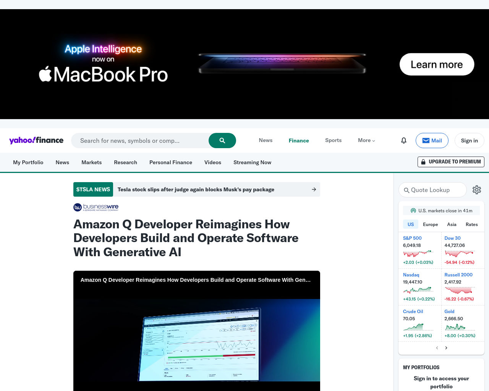Image resolution: width=489 pixels, height=391 pixels.
Task: Go to previous market carousel page arrow
Action: tap(437, 348)
